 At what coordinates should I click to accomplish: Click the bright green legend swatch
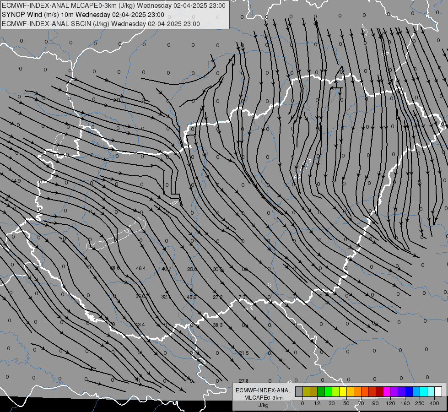[x=329, y=391]
